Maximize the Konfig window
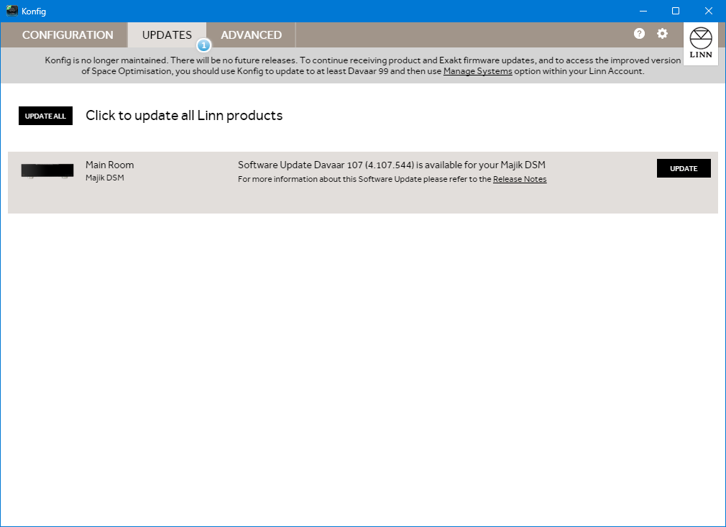 click(676, 11)
